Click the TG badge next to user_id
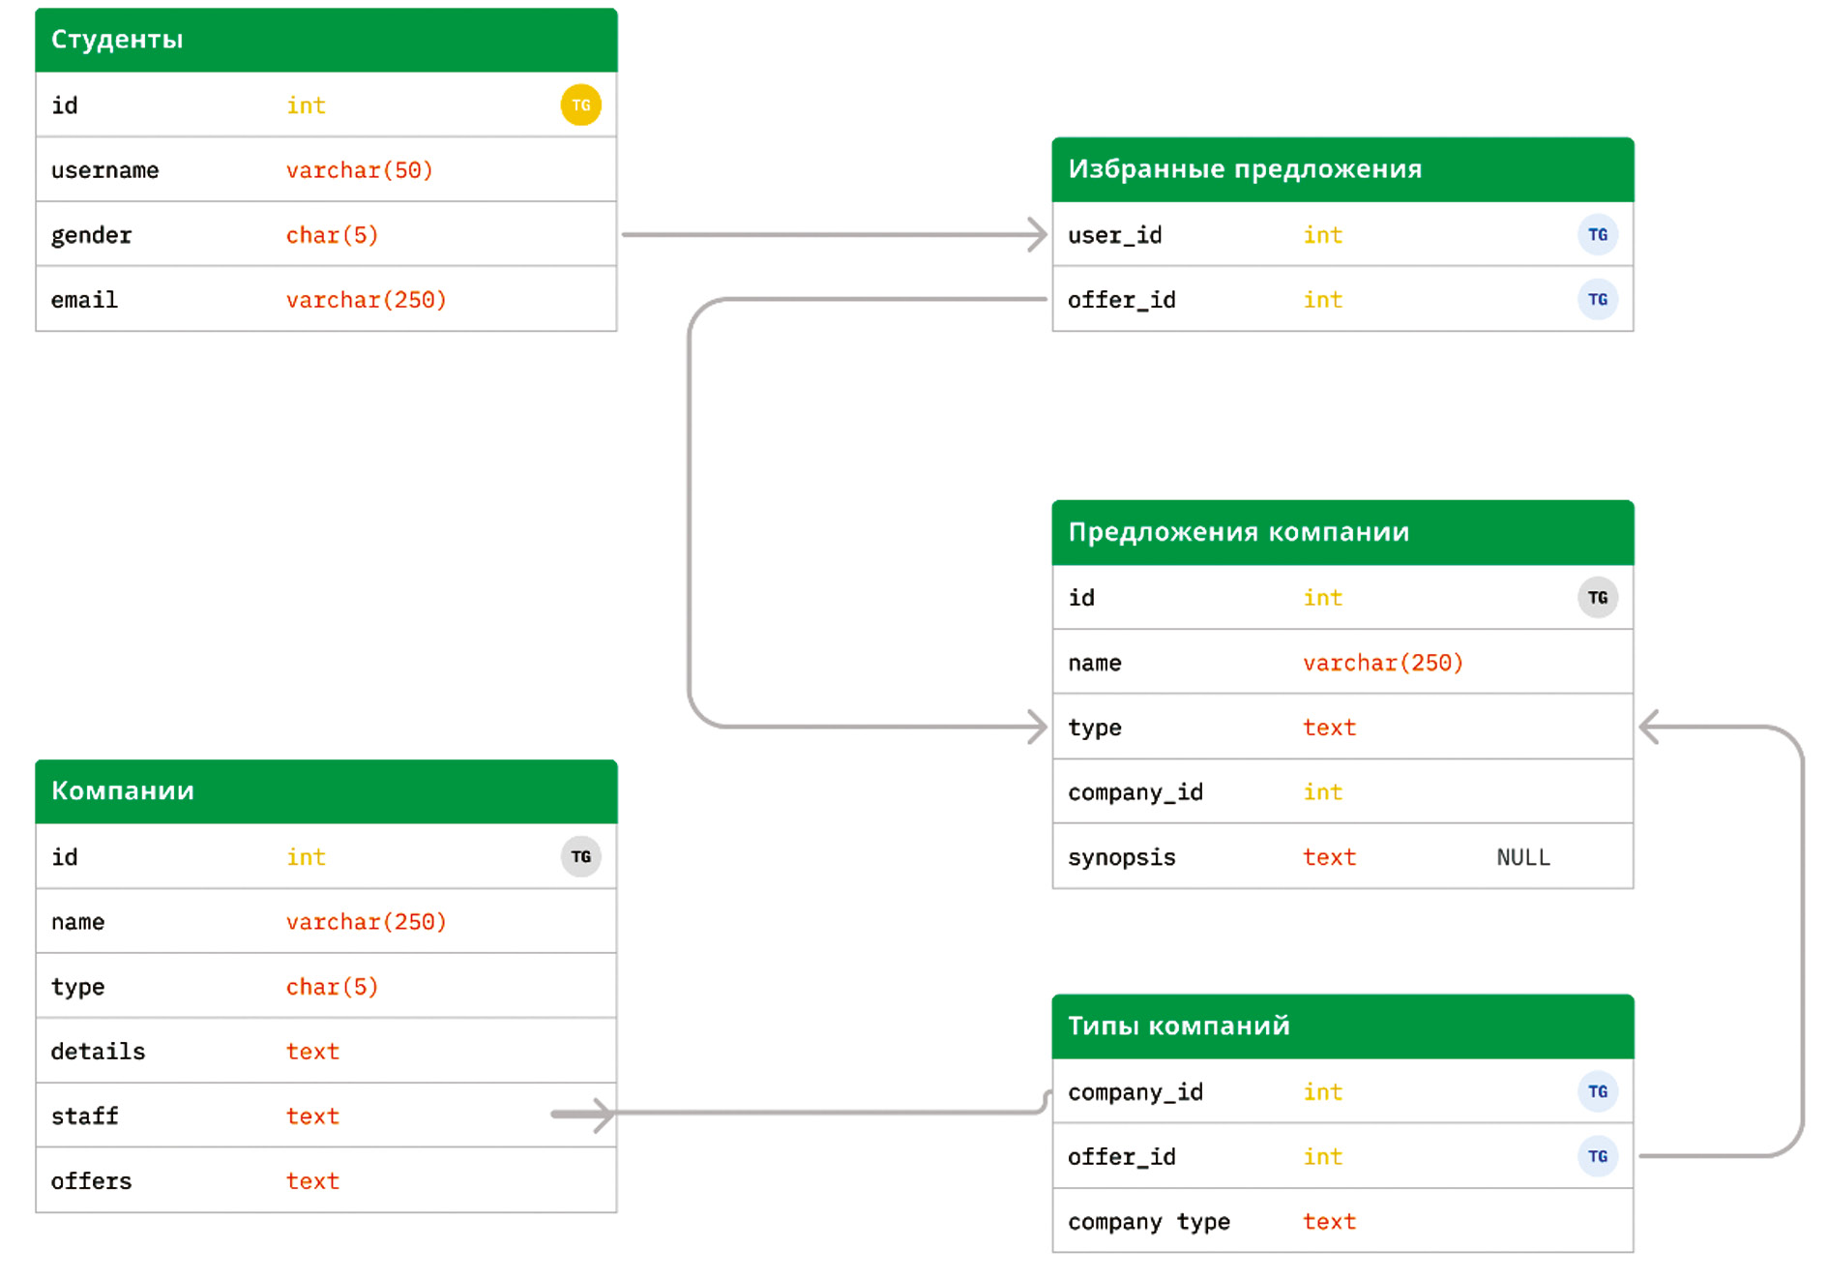Screen dimensions: 1828x1279 tap(1597, 234)
